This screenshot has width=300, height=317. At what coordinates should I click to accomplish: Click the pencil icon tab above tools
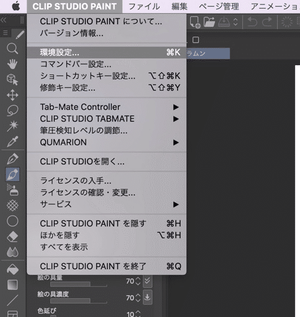[x=20, y=35]
